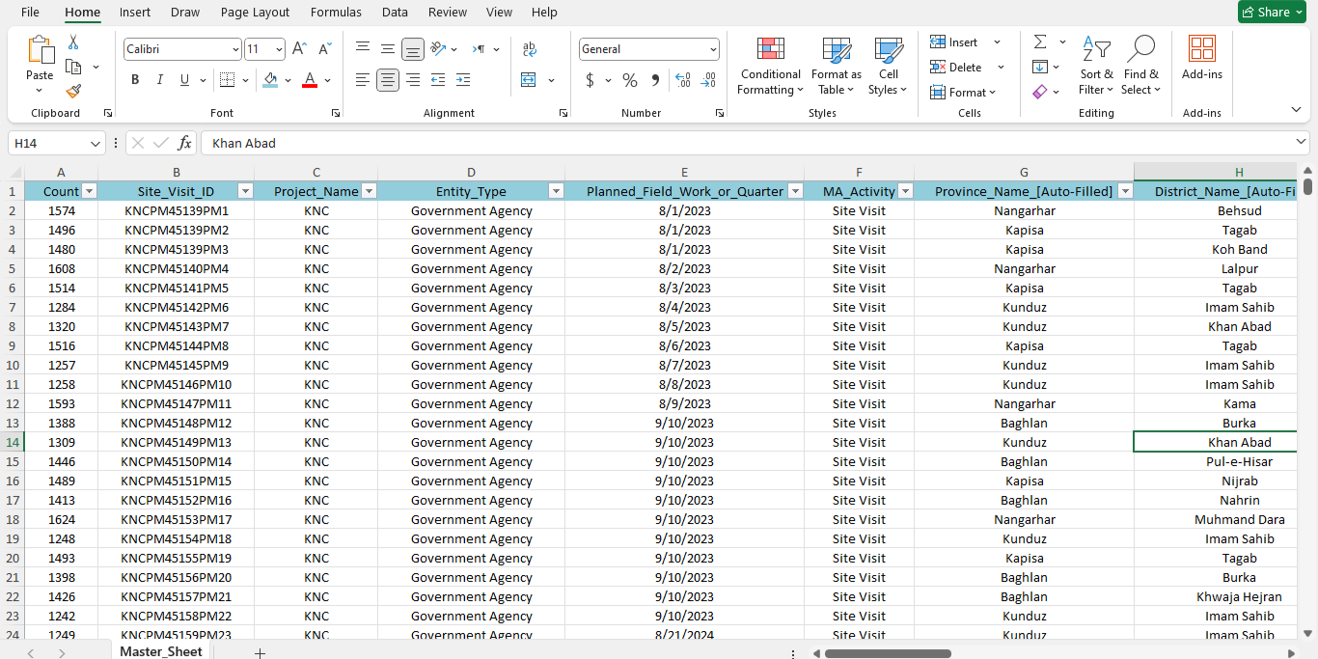Click the Add-ins button
Screen dimensions: 1318x659
point(1202,58)
